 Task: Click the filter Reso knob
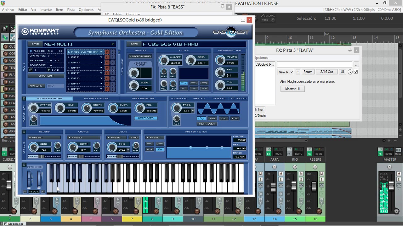pos(190,60)
